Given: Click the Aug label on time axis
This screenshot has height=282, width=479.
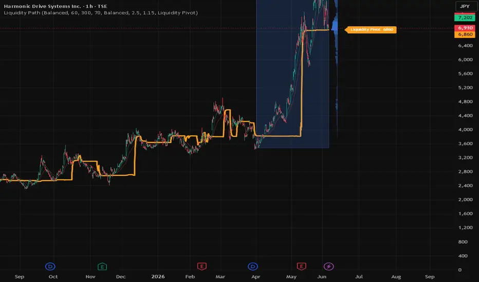Looking at the screenshot, I should pyautogui.click(x=396, y=276).
